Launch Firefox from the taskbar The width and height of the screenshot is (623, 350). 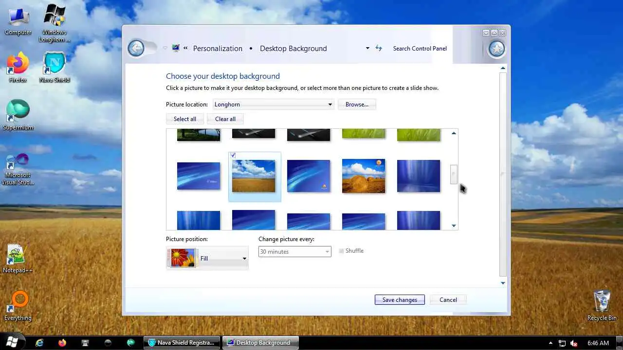coord(62,343)
